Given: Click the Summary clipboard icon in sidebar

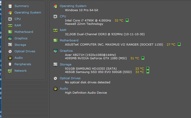Looking at the screenshot, I should [10, 6].
